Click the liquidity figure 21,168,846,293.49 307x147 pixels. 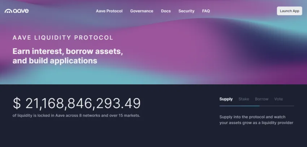click(83, 104)
